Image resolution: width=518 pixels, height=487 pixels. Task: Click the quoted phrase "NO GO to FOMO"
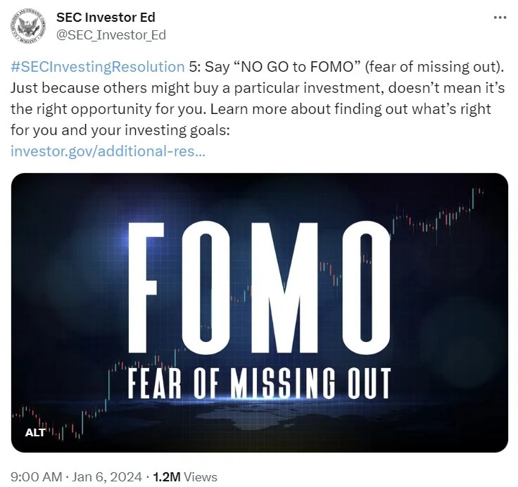[x=297, y=67]
